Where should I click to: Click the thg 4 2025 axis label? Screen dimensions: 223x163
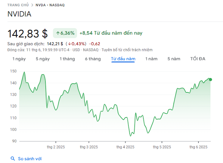coord(125,147)
